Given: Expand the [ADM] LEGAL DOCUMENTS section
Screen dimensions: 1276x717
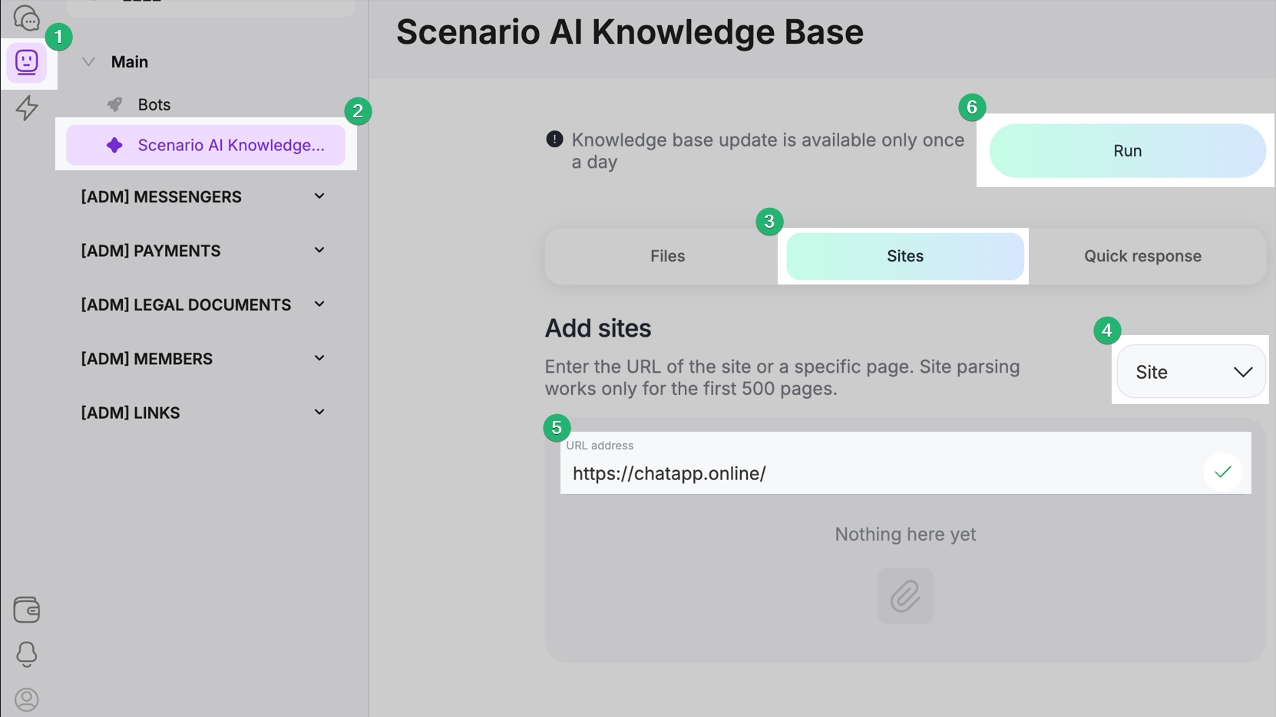Looking at the screenshot, I should pos(319,304).
